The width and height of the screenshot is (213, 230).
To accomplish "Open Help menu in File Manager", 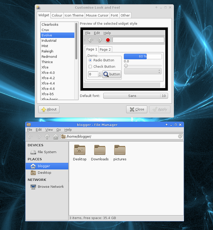I will (x=68, y=130).
